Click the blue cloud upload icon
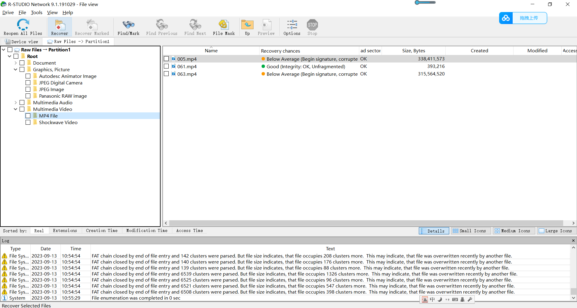The image size is (577, 308). coord(506,18)
